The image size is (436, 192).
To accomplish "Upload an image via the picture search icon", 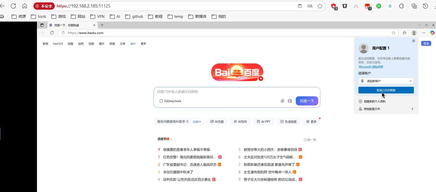I will tap(290, 101).
